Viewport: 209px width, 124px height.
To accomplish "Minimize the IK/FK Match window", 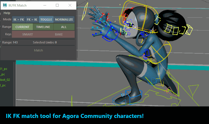I will tap(45, 5).
